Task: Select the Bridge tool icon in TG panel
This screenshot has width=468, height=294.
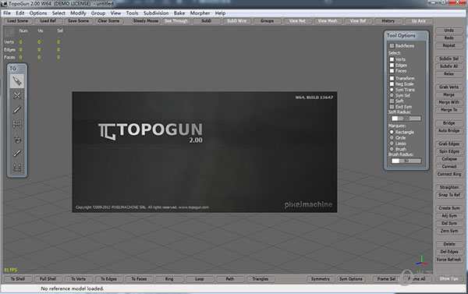Action: [17, 124]
